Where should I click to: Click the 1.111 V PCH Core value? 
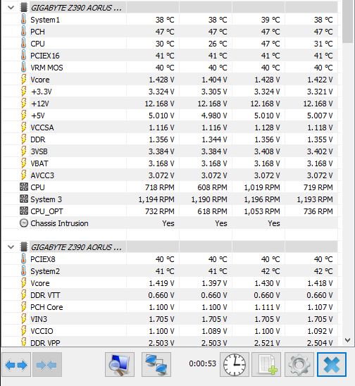(x=267, y=307)
